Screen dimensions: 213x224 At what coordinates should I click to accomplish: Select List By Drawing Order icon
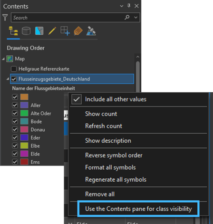[x=13, y=31]
